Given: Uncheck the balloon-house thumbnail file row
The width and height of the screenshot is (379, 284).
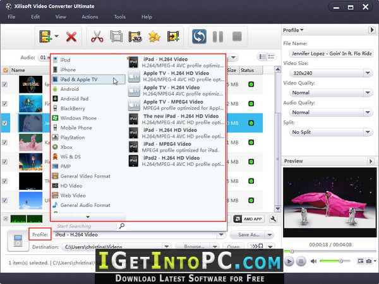Looking at the screenshot, I should (x=4, y=201).
